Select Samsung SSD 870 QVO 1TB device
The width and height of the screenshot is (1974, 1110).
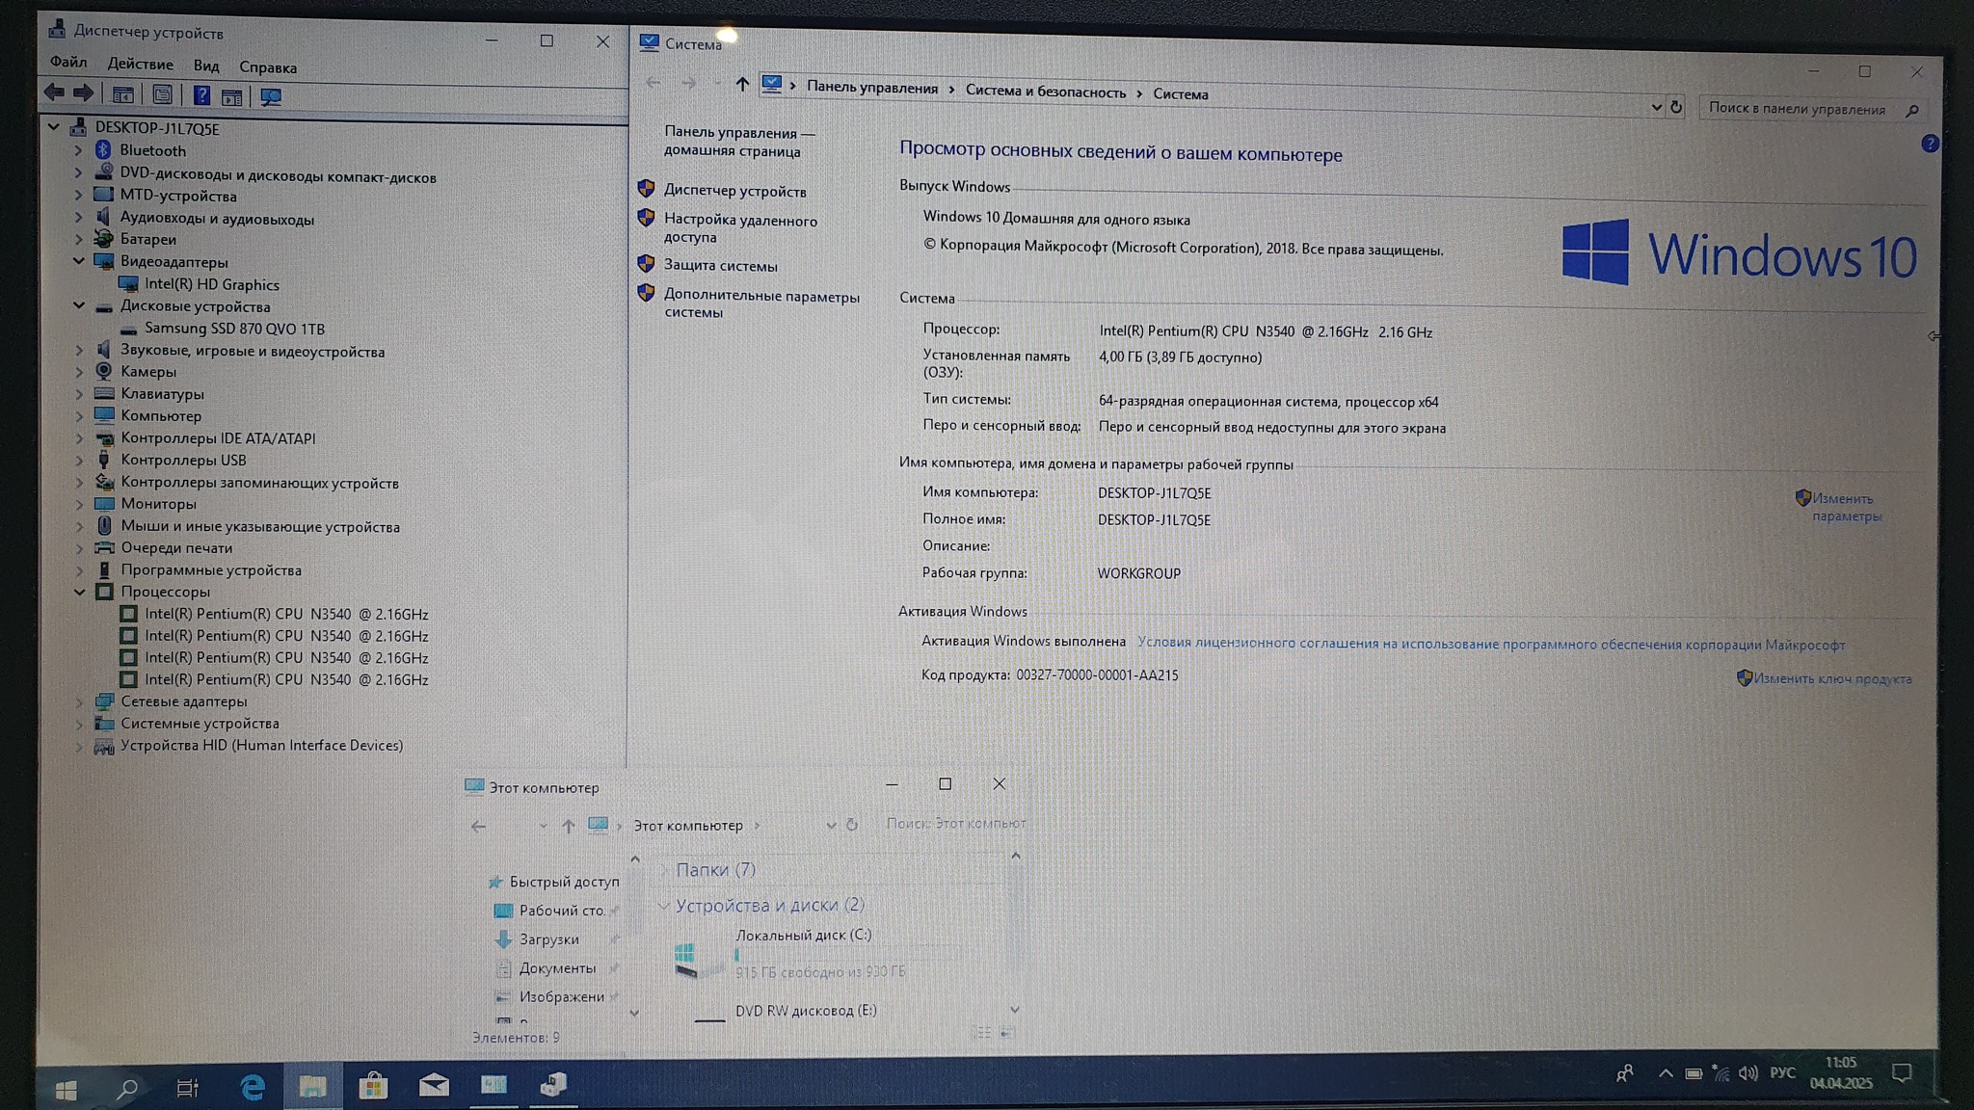234,329
